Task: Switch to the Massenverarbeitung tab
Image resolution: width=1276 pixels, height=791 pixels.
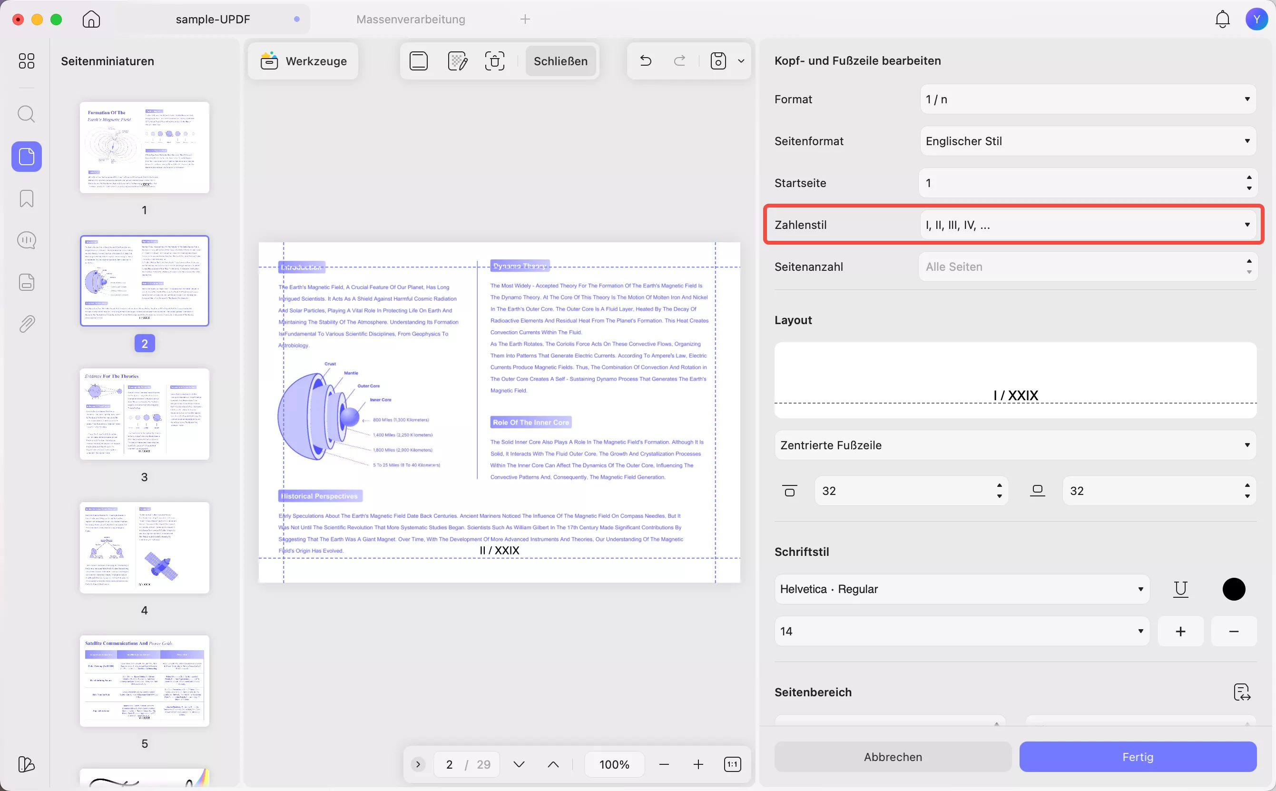Action: pyautogui.click(x=410, y=19)
